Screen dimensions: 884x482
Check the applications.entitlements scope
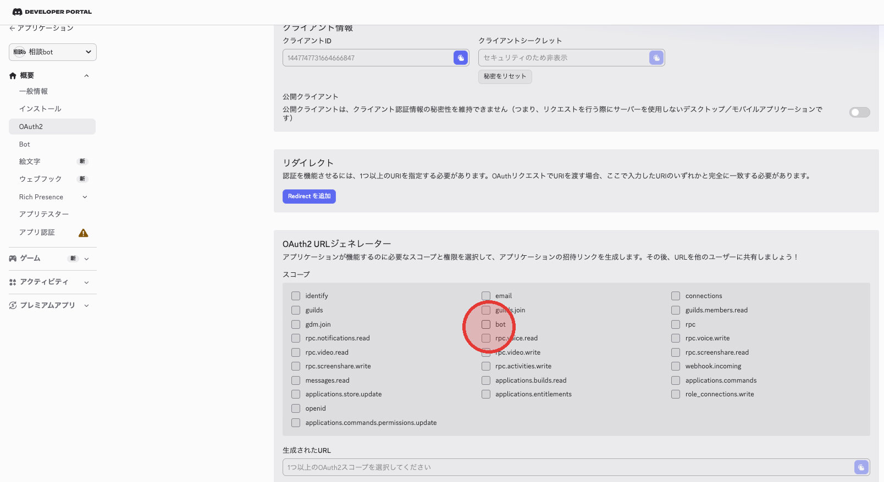(486, 394)
